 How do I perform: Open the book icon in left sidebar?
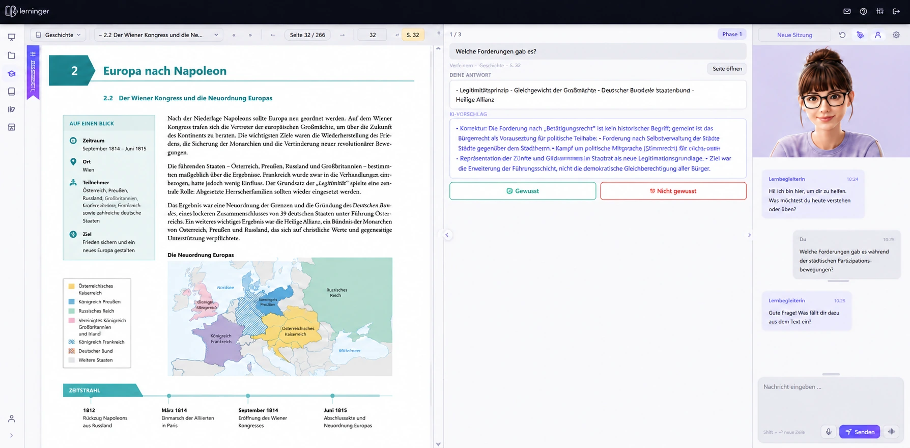coord(12,92)
